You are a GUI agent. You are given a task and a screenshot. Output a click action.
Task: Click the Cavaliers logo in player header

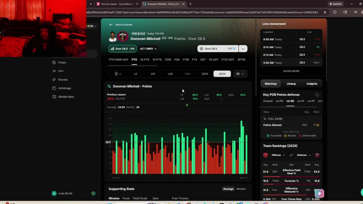point(123,37)
